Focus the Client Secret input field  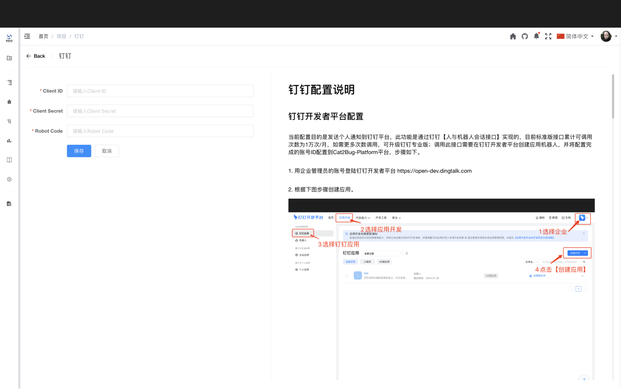(x=160, y=111)
